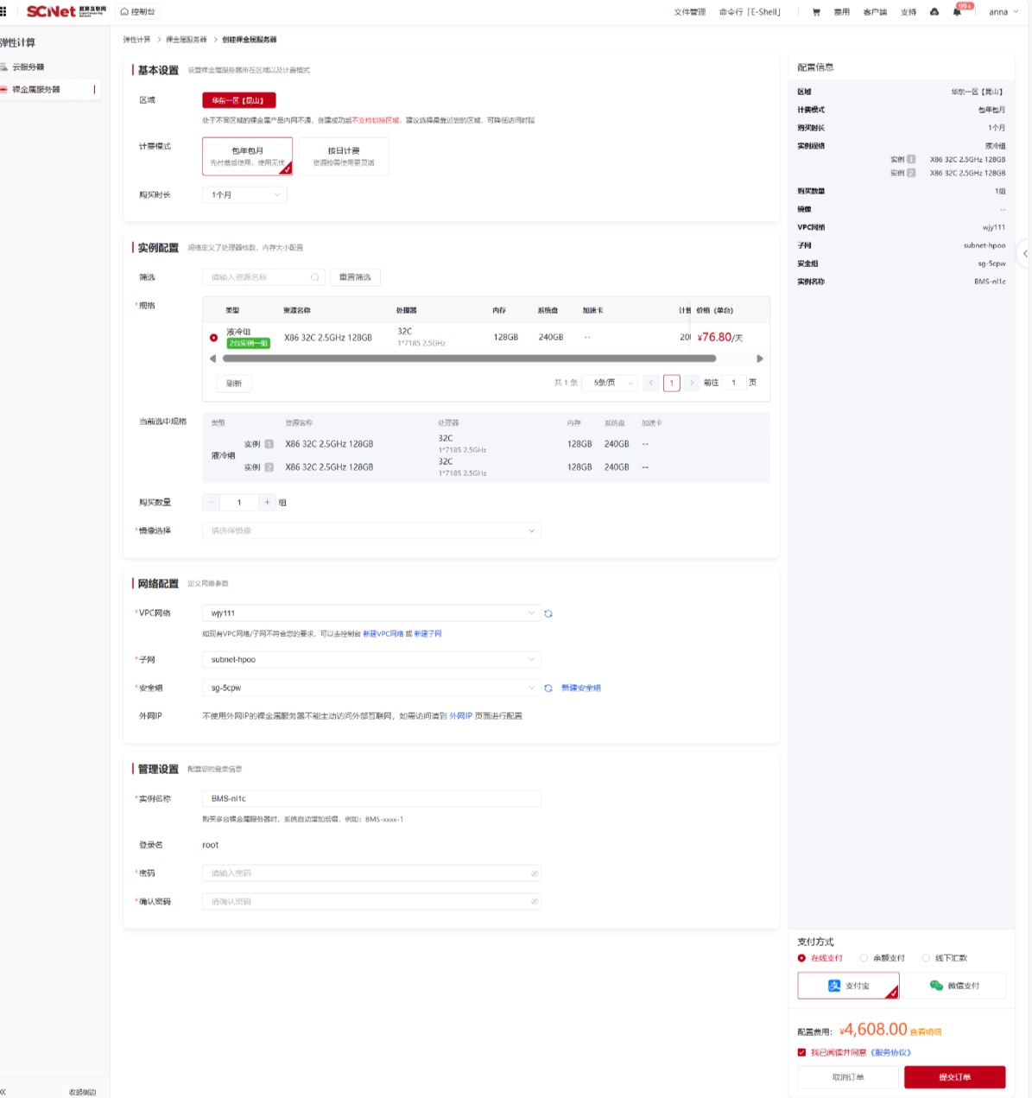This screenshot has height=1098, width=1032.
Task: Expand the 镜像选择 image dropdown
Action: tap(371, 530)
